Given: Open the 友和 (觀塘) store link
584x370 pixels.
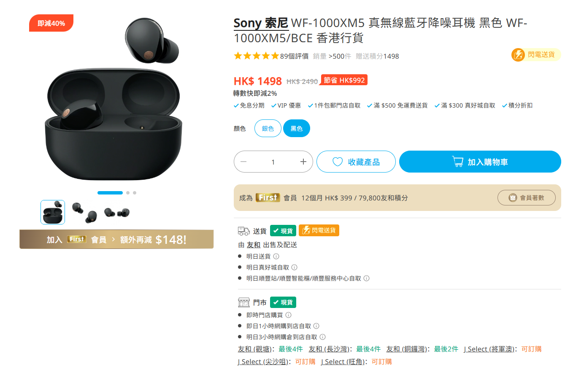Looking at the screenshot, I should 254,349.
